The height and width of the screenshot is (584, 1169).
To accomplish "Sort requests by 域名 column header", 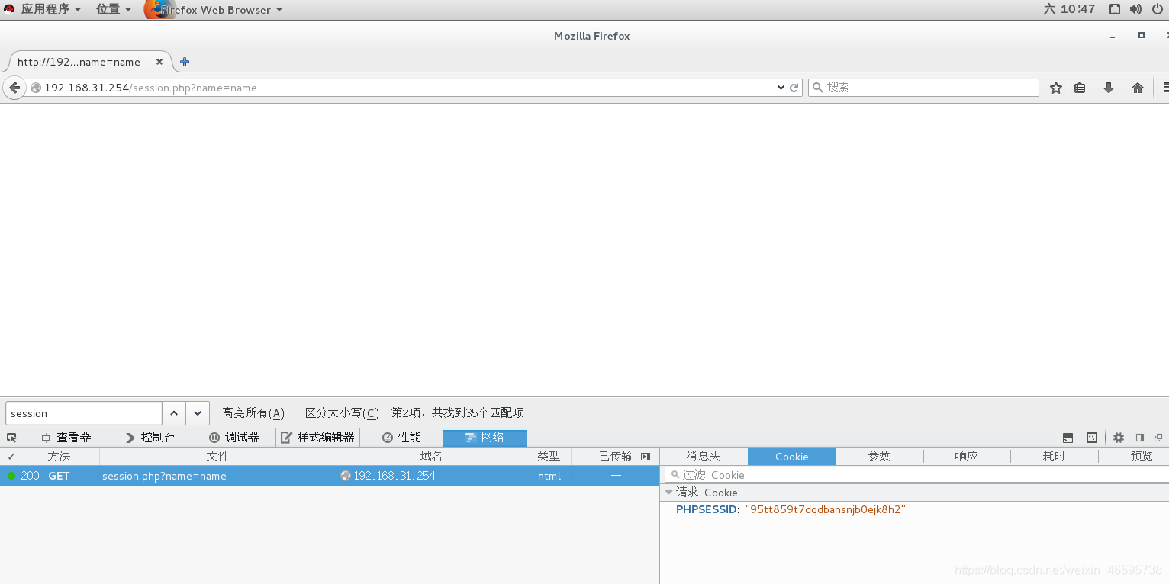I will click(x=432, y=456).
